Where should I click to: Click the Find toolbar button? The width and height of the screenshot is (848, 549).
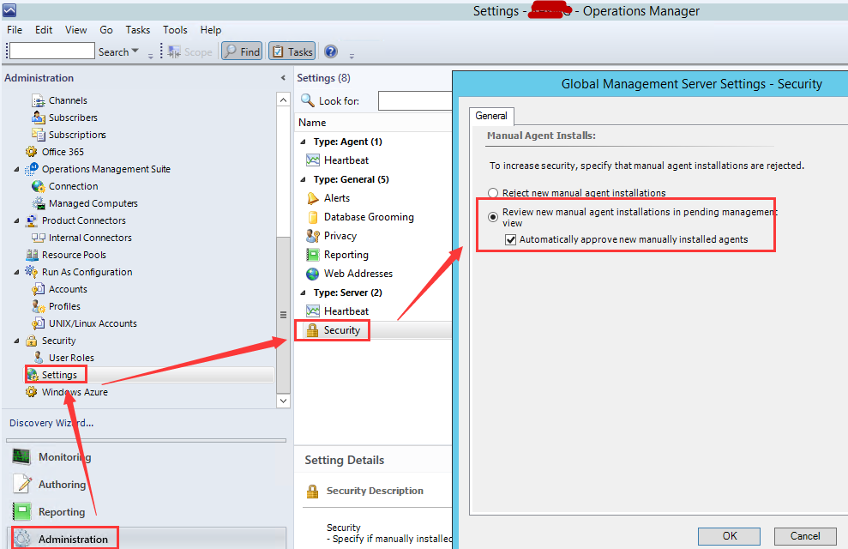[241, 51]
